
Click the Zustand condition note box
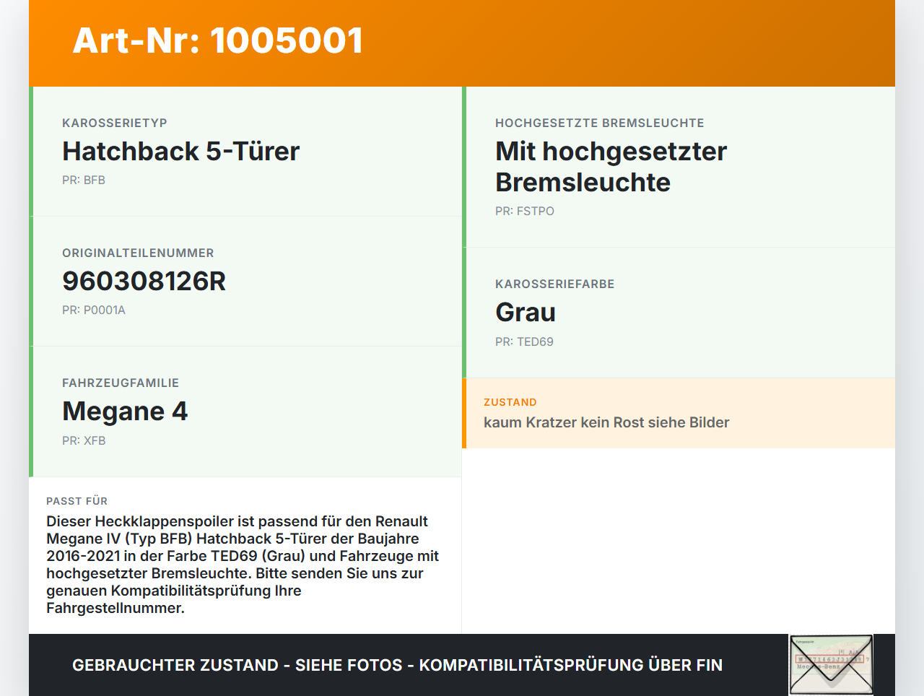(679, 413)
